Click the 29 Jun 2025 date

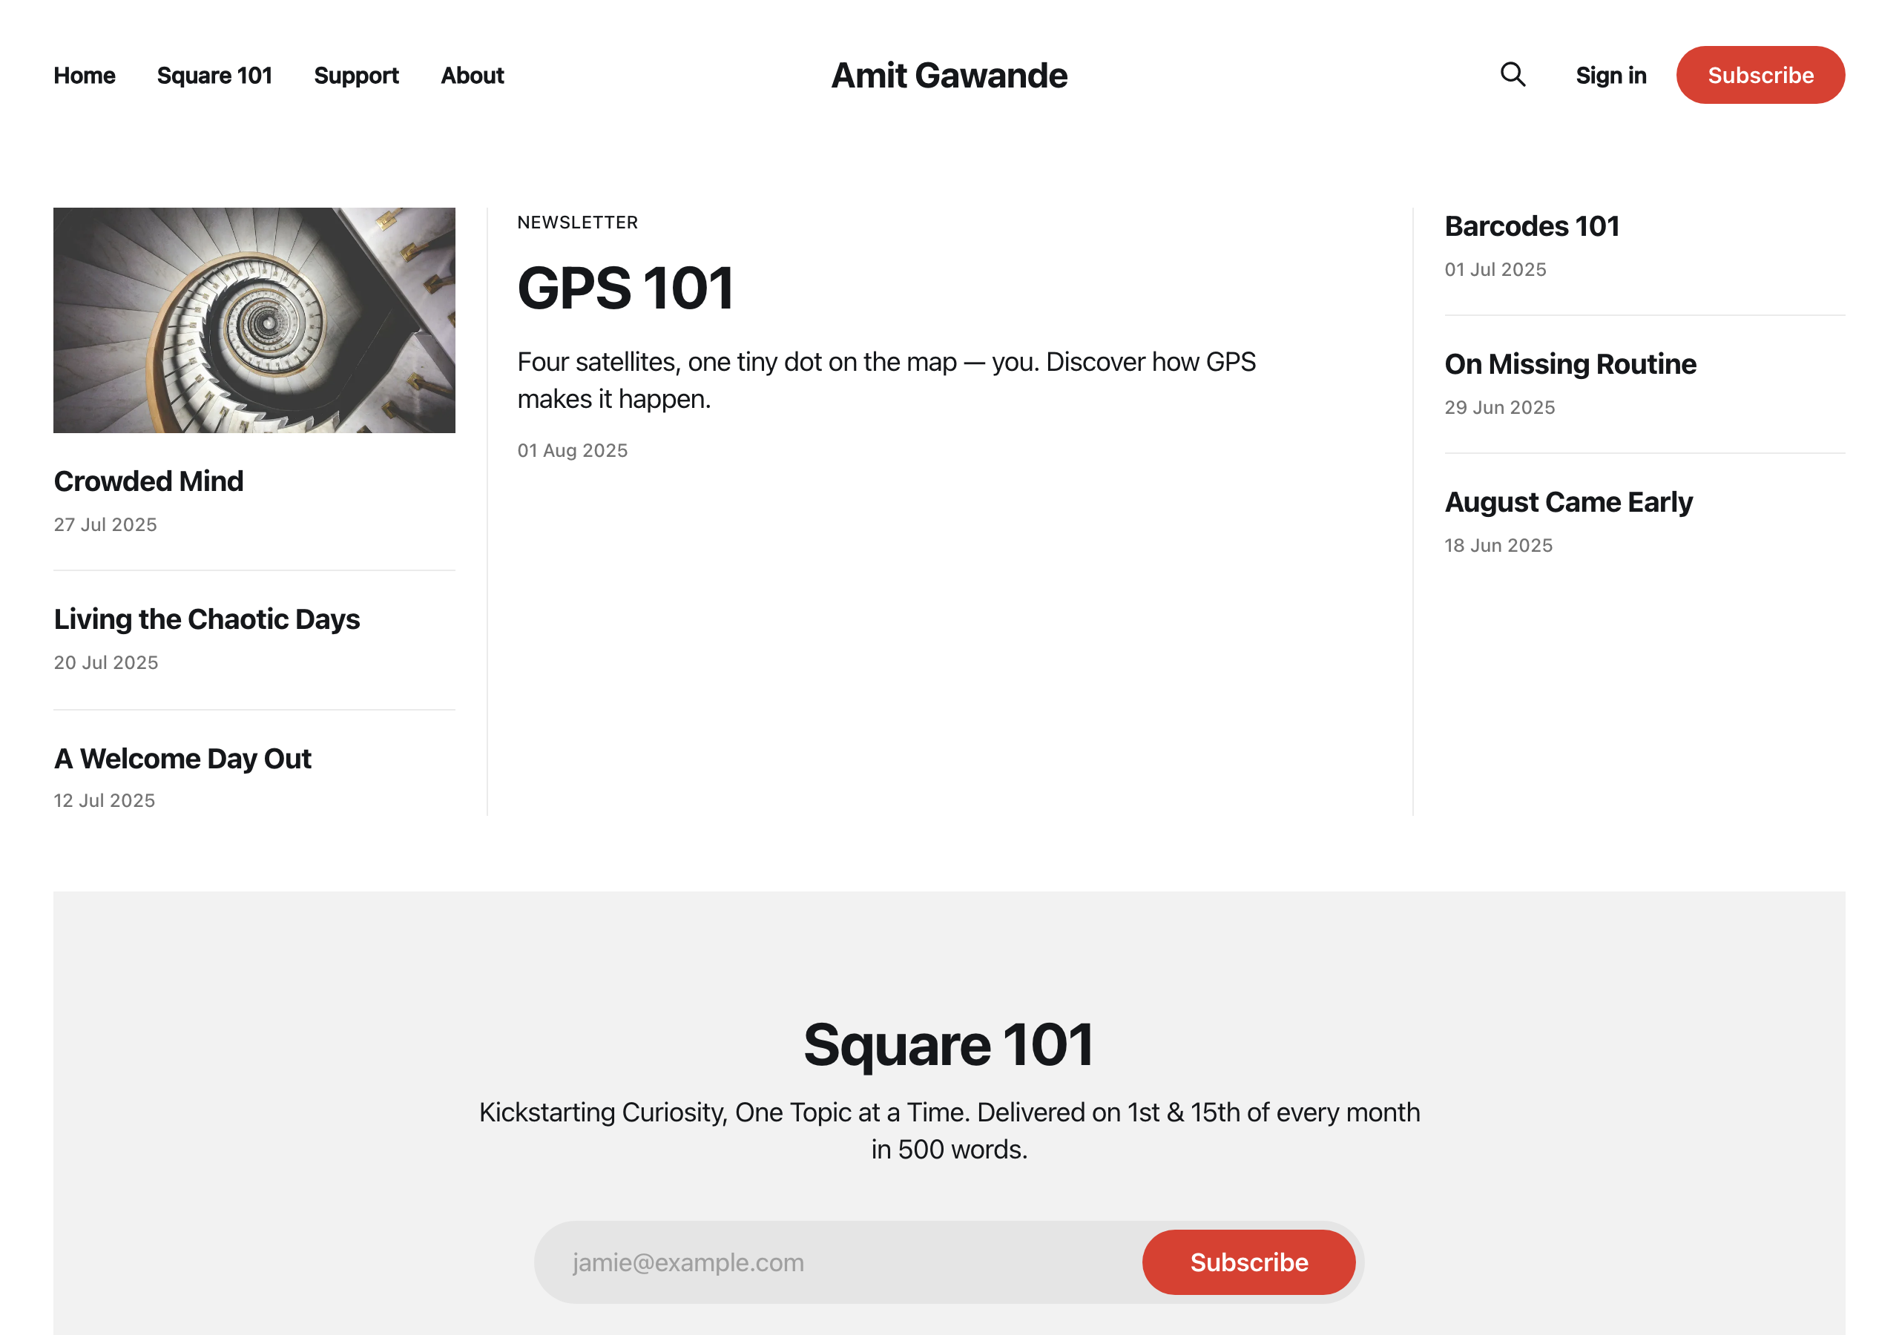pyautogui.click(x=1499, y=408)
